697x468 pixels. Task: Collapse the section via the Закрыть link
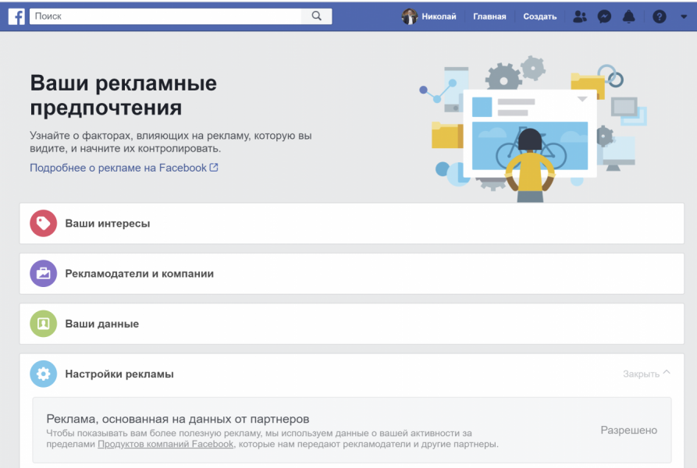(641, 374)
